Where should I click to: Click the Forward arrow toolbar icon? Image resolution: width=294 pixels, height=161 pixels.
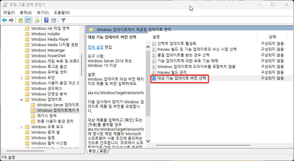coord(11,20)
